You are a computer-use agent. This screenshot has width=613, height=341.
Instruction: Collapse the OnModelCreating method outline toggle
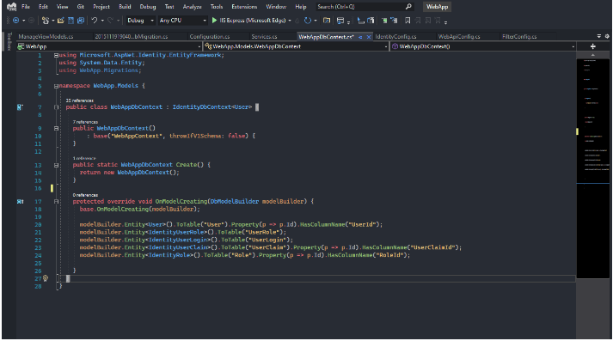56,202
